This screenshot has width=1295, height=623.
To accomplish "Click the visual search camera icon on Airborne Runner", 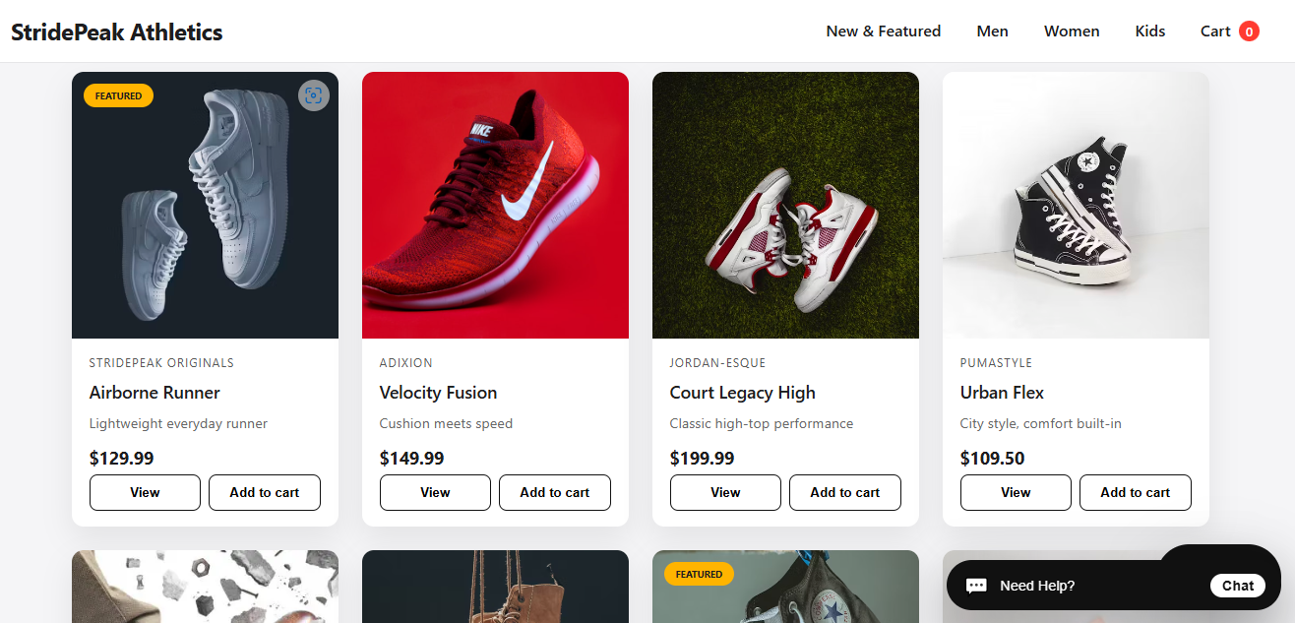I will pyautogui.click(x=314, y=95).
